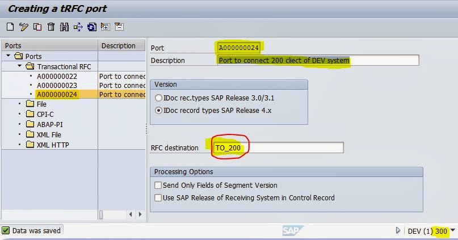Select the File folder node
Viewport: 458px width, 240px height.
pyautogui.click(x=41, y=104)
